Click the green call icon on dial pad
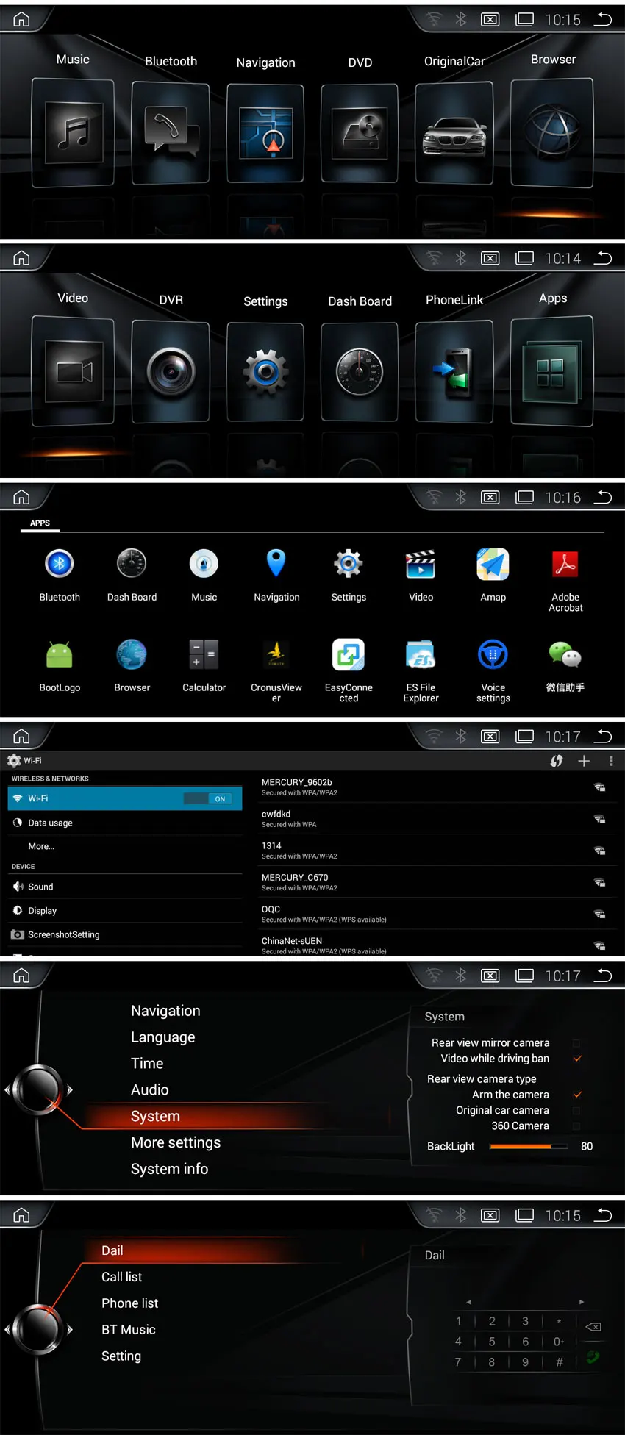 point(593,1357)
